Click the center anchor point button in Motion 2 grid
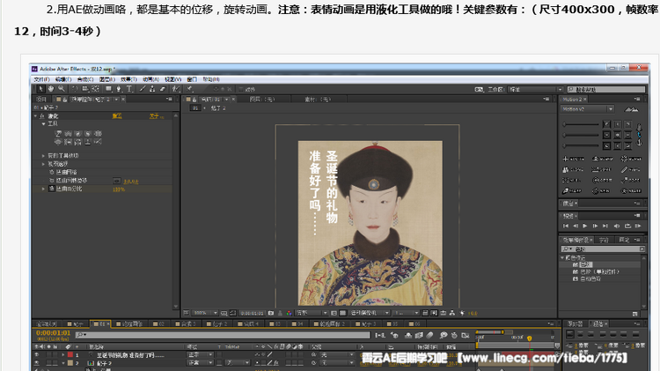Image resolution: width=660 pixels, height=371 pixels. coord(617,135)
